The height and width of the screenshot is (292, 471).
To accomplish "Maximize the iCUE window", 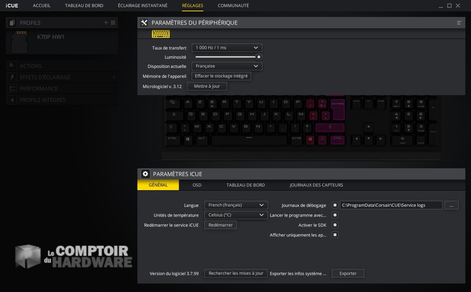I will point(449,6).
